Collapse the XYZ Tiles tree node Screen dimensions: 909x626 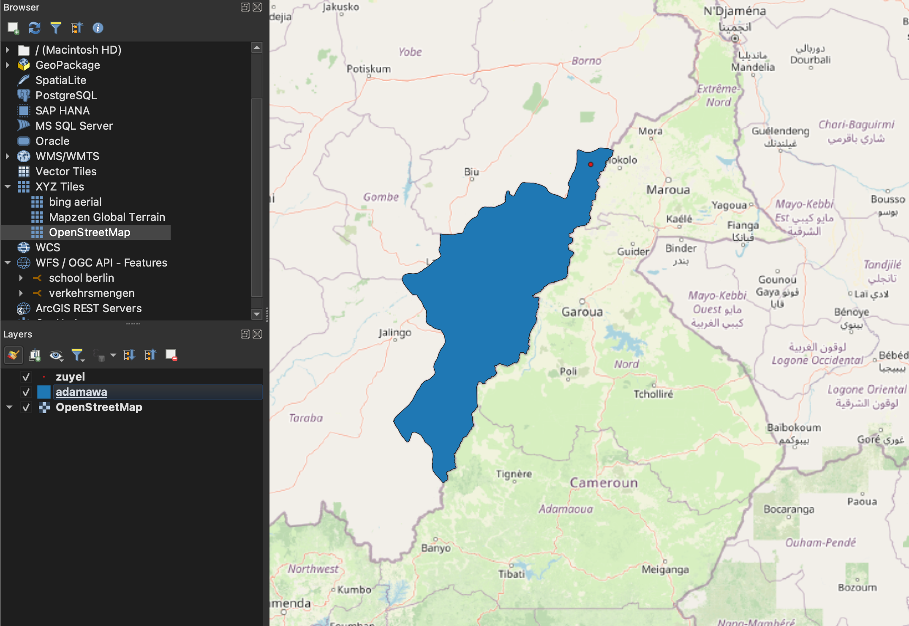8,187
